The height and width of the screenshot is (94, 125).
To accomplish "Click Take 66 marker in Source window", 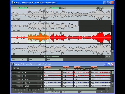I will pos(94,67).
